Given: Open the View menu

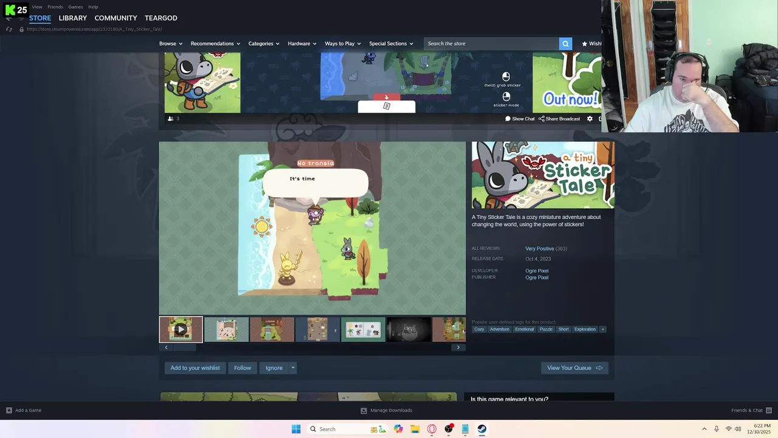Looking at the screenshot, I should tap(37, 7).
